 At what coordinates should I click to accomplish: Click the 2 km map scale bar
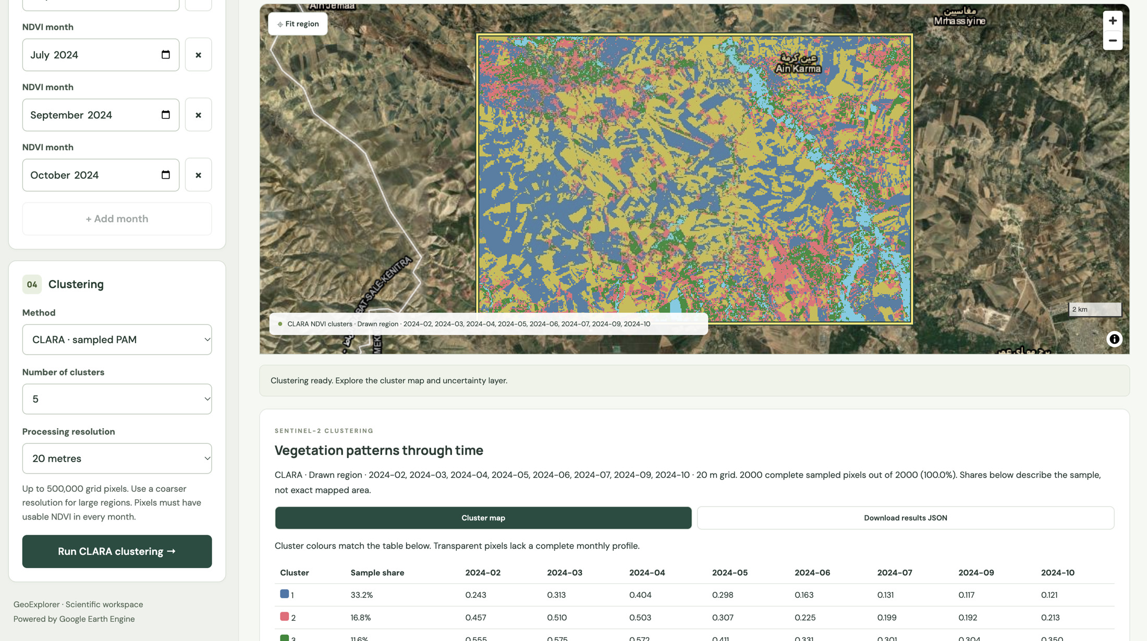[x=1095, y=309]
